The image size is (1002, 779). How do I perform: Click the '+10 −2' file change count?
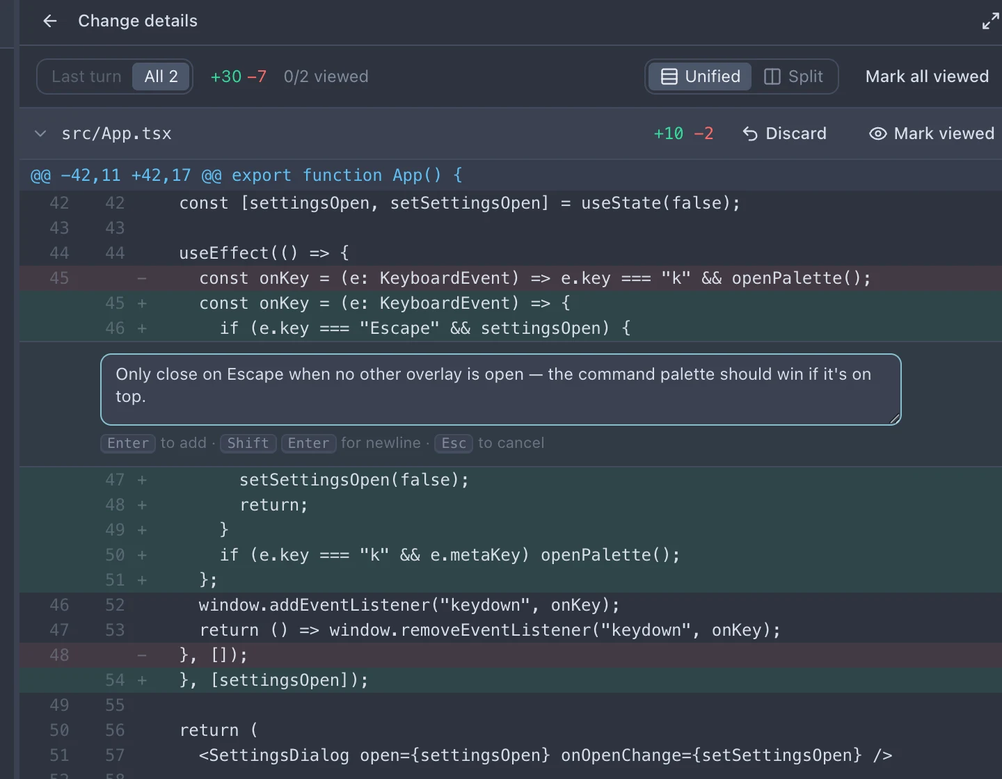point(683,134)
